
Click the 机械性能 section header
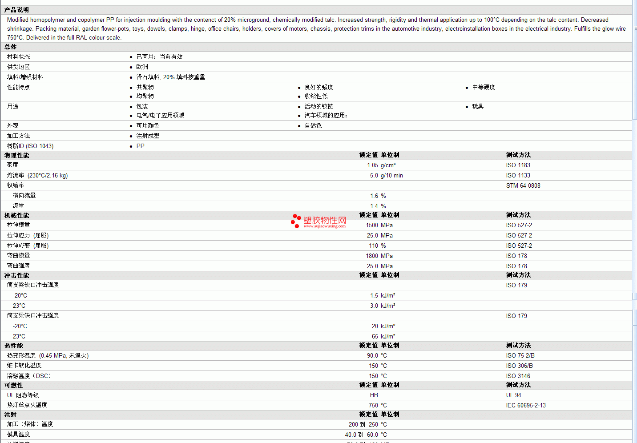pos(16,215)
